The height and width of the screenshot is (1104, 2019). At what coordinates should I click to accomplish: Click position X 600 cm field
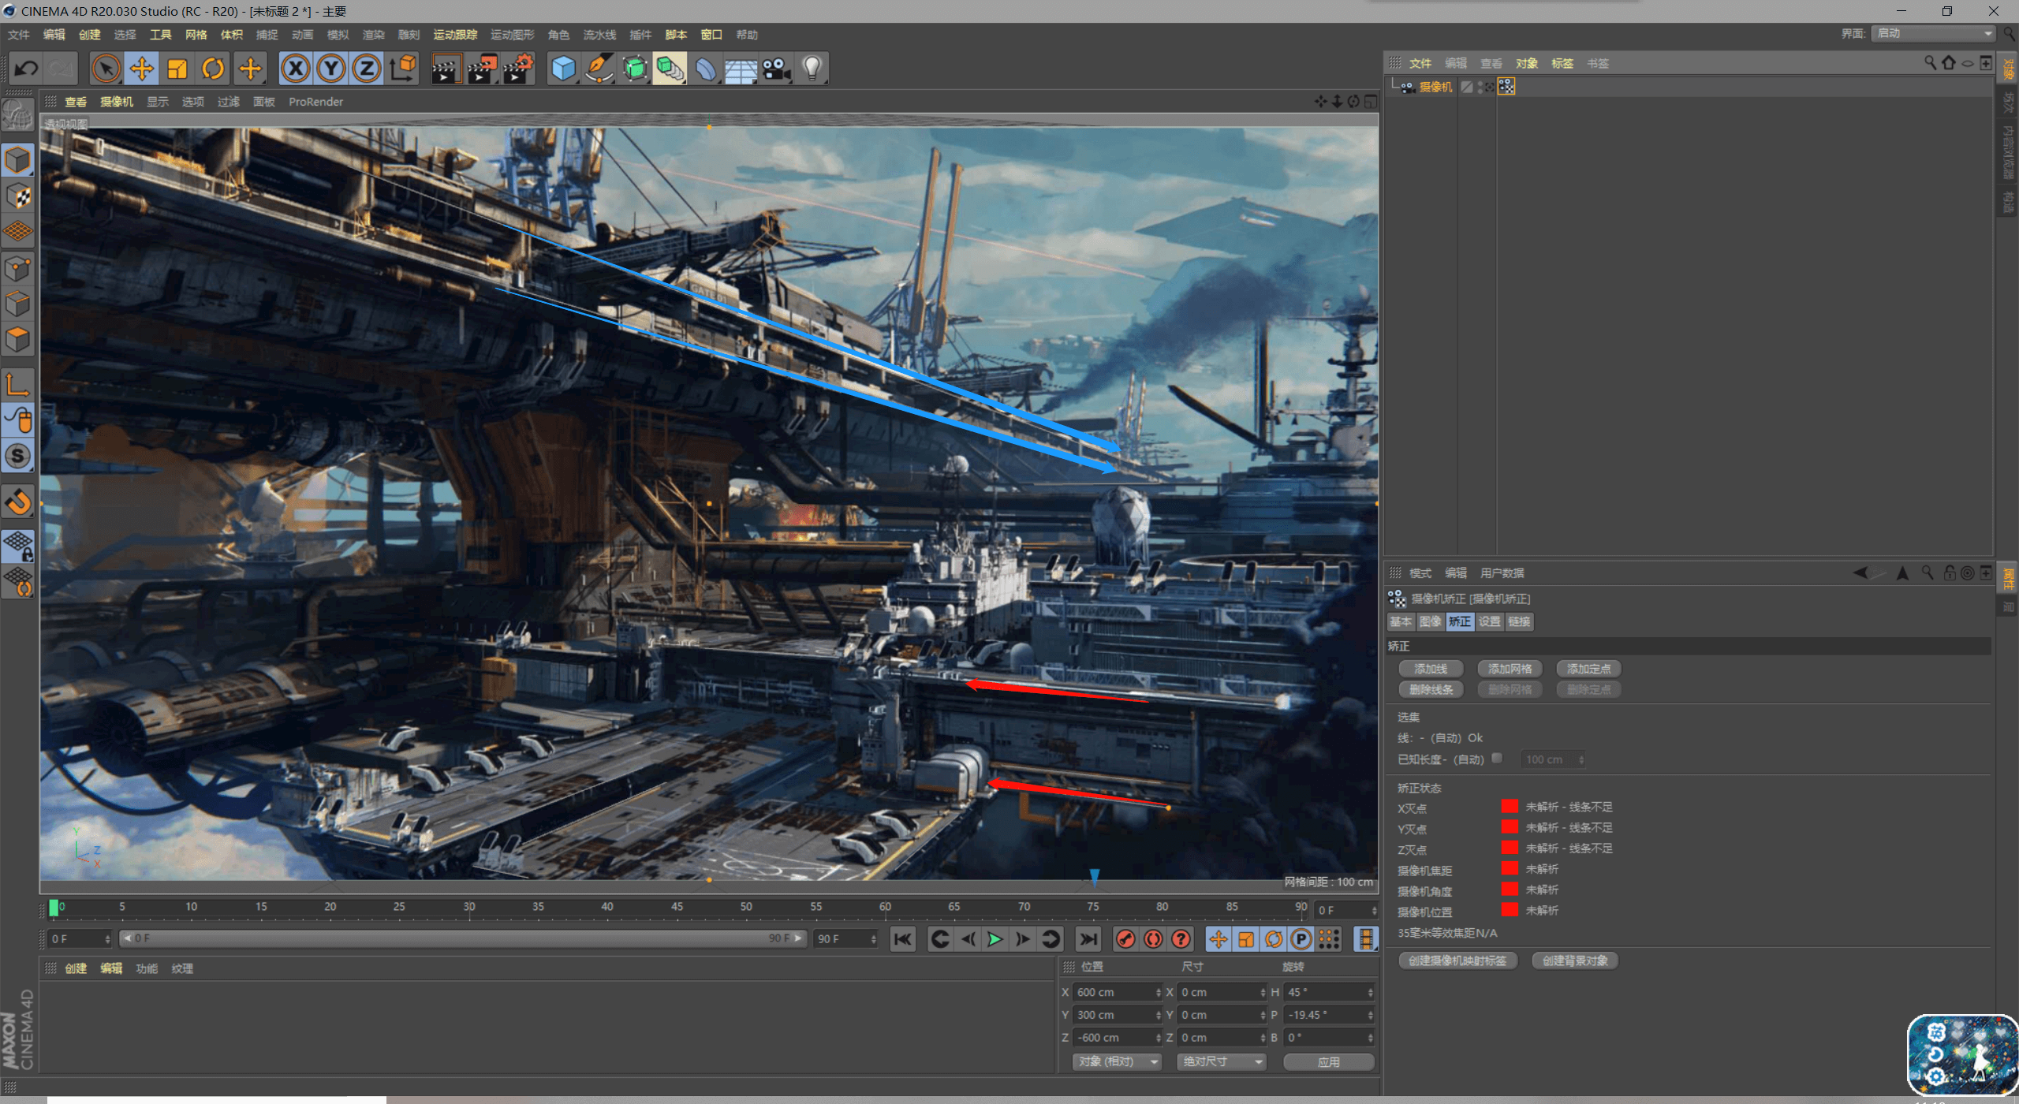[1118, 993]
